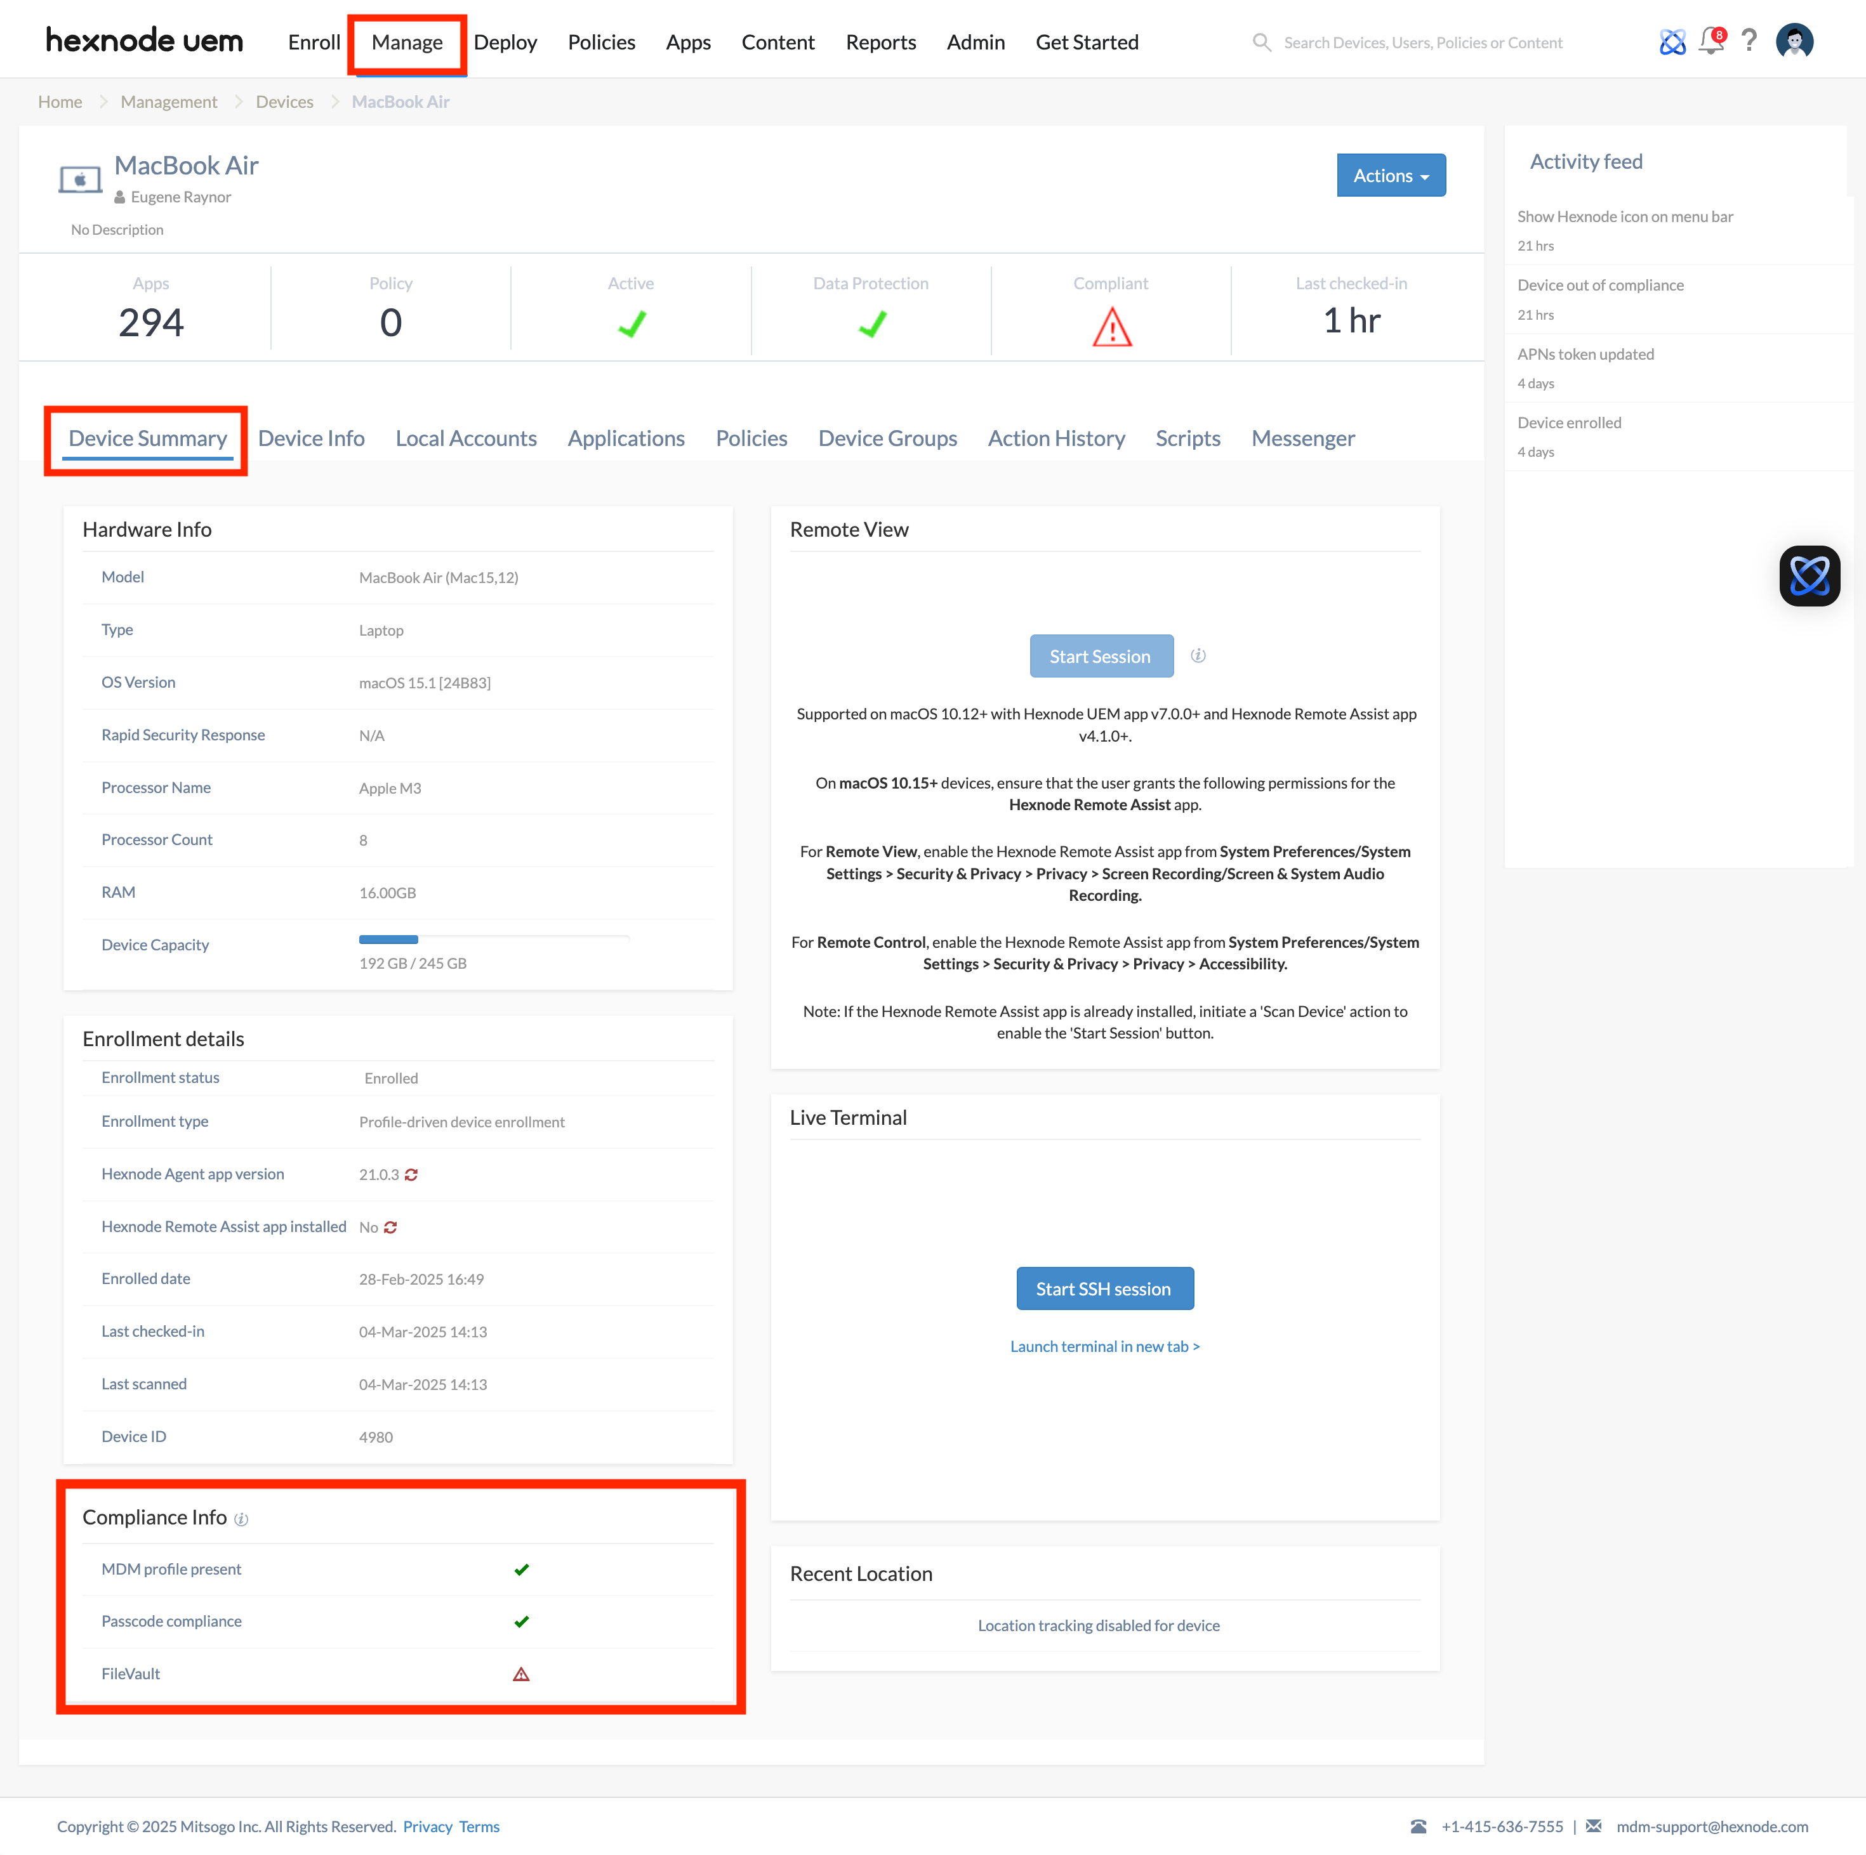Switch to the Scripts tab
This screenshot has height=1855, width=1866.
pyautogui.click(x=1188, y=438)
